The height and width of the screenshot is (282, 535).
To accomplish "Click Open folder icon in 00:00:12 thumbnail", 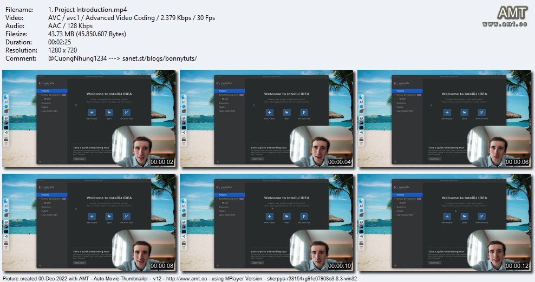I will point(465,216).
